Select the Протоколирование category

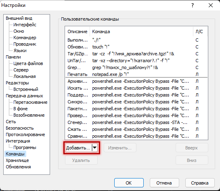click(x=25, y=134)
